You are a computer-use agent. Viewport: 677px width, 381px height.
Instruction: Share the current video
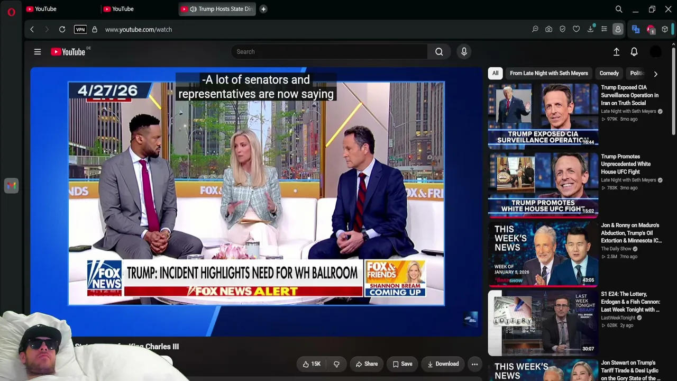(x=367, y=364)
